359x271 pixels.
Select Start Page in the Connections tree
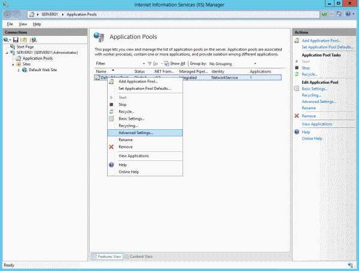point(25,47)
